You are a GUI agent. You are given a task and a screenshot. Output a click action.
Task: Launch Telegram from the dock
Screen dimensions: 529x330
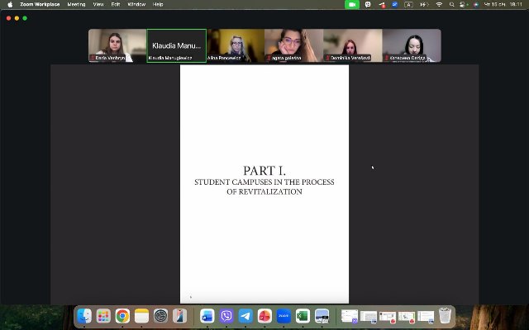[245, 316]
